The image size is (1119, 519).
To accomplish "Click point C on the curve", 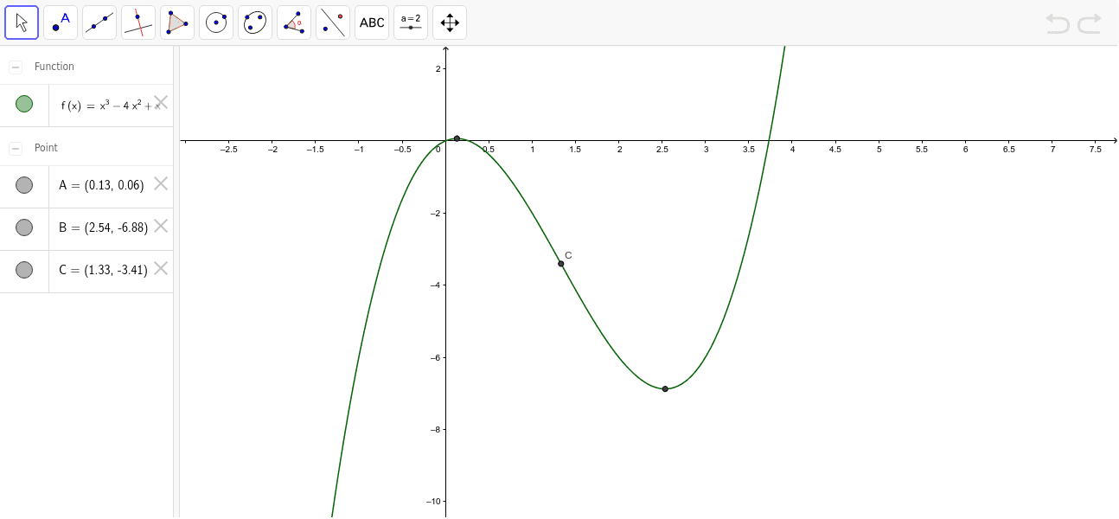I will click(561, 264).
